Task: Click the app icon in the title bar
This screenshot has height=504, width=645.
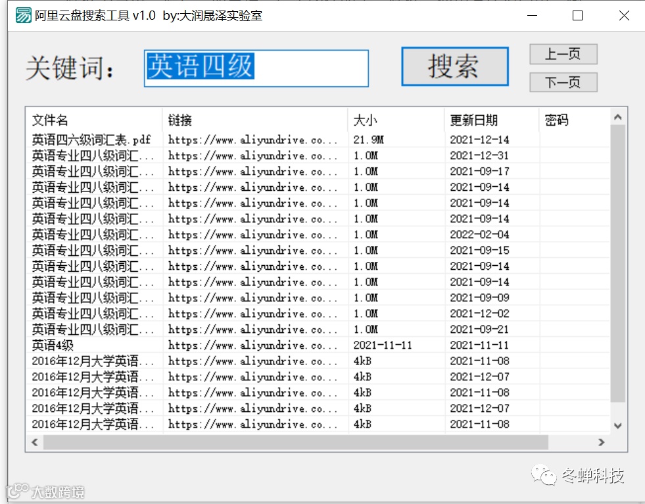Action: (23, 16)
